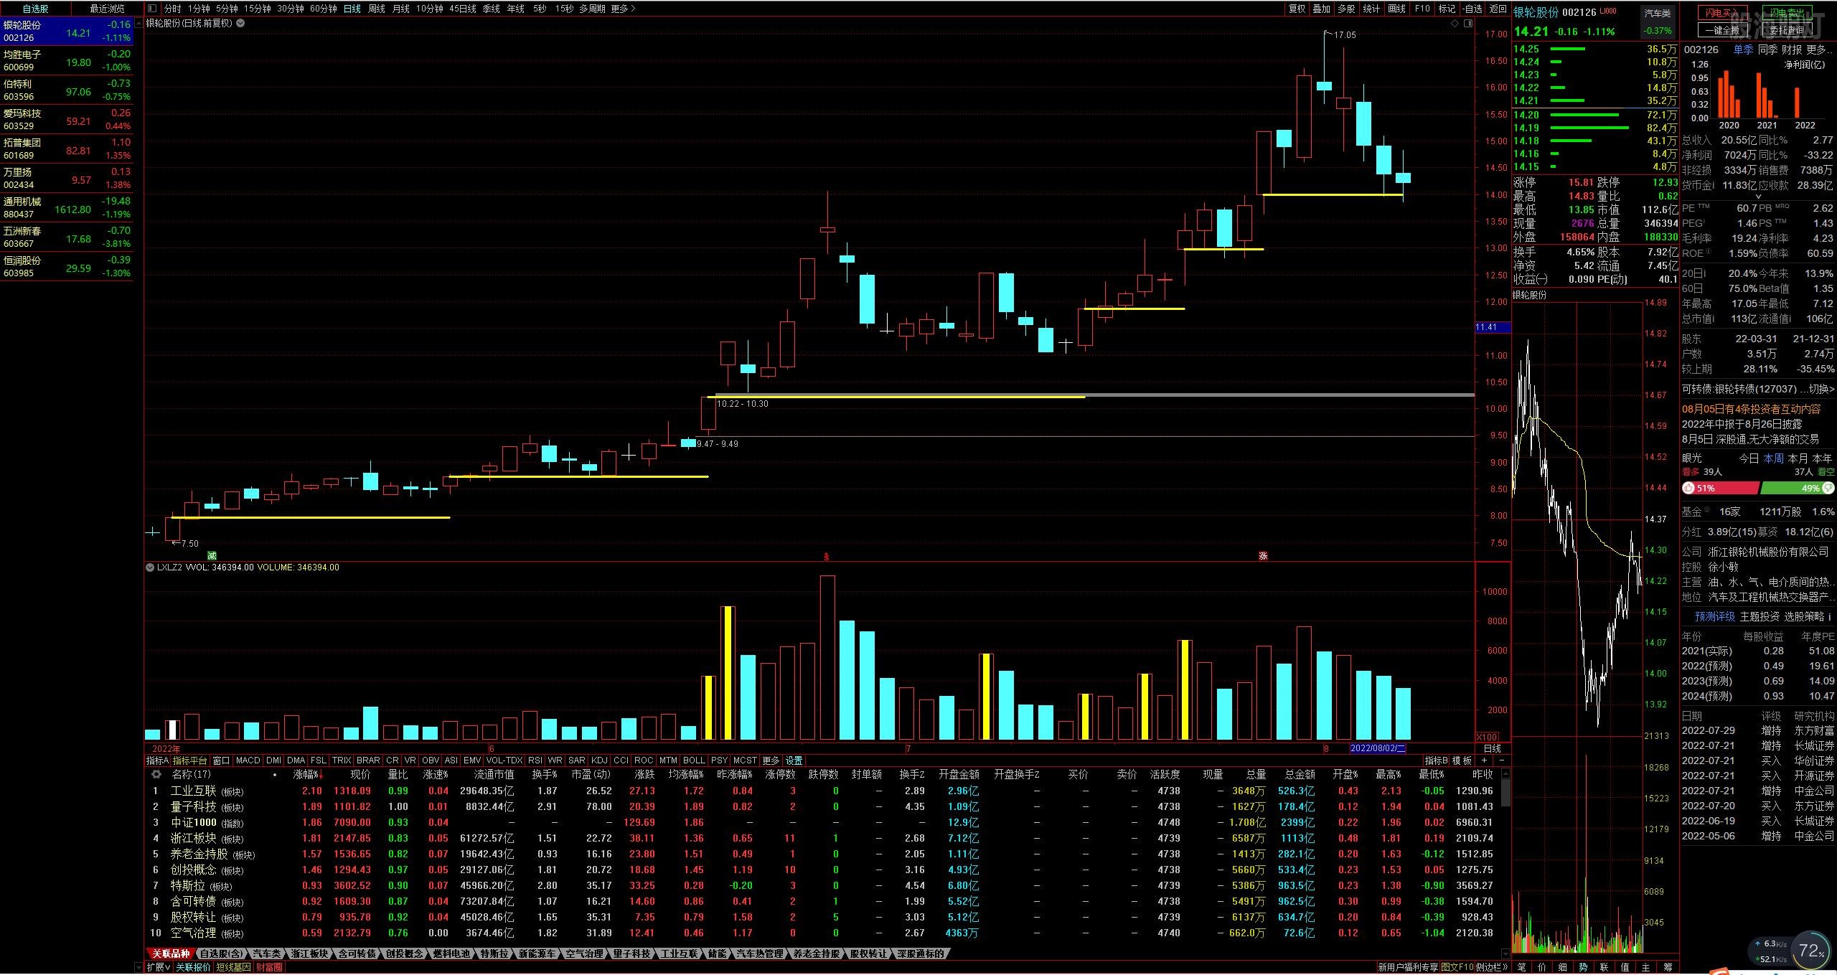Open the 扩展 expand dropdown at bottom
Image resolution: width=1837 pixels, height=975 pixels.
[x=159, y=967]
